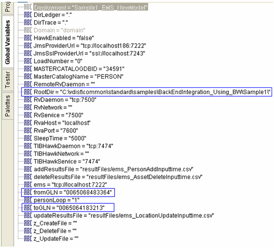Click the ABC icon next to SleepTime

28,138
